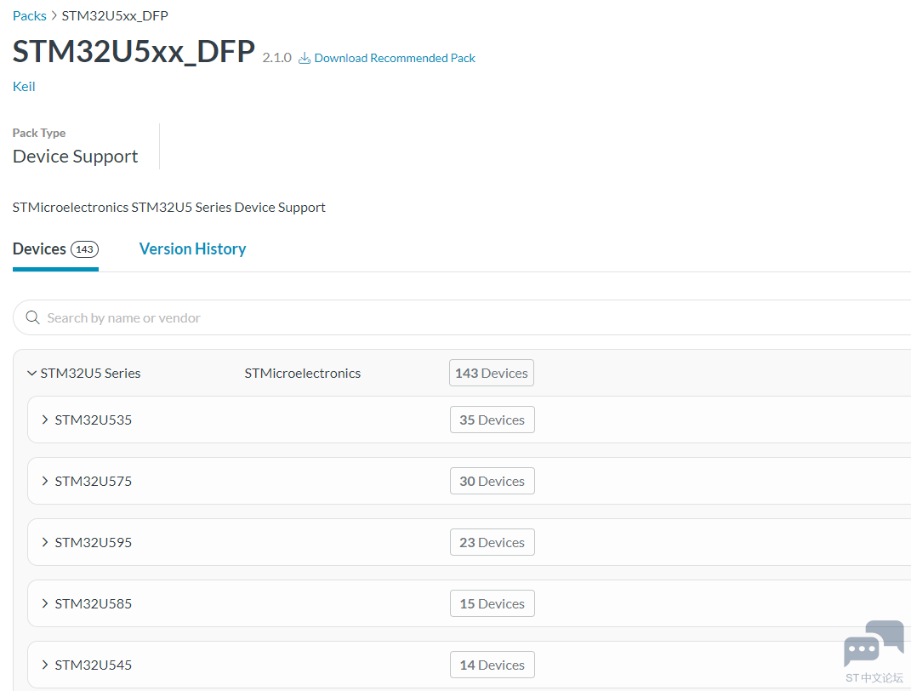Viewport: 911px width, 691px height.
Task: Open the Keil vendor link
Action: coord(24,87)
